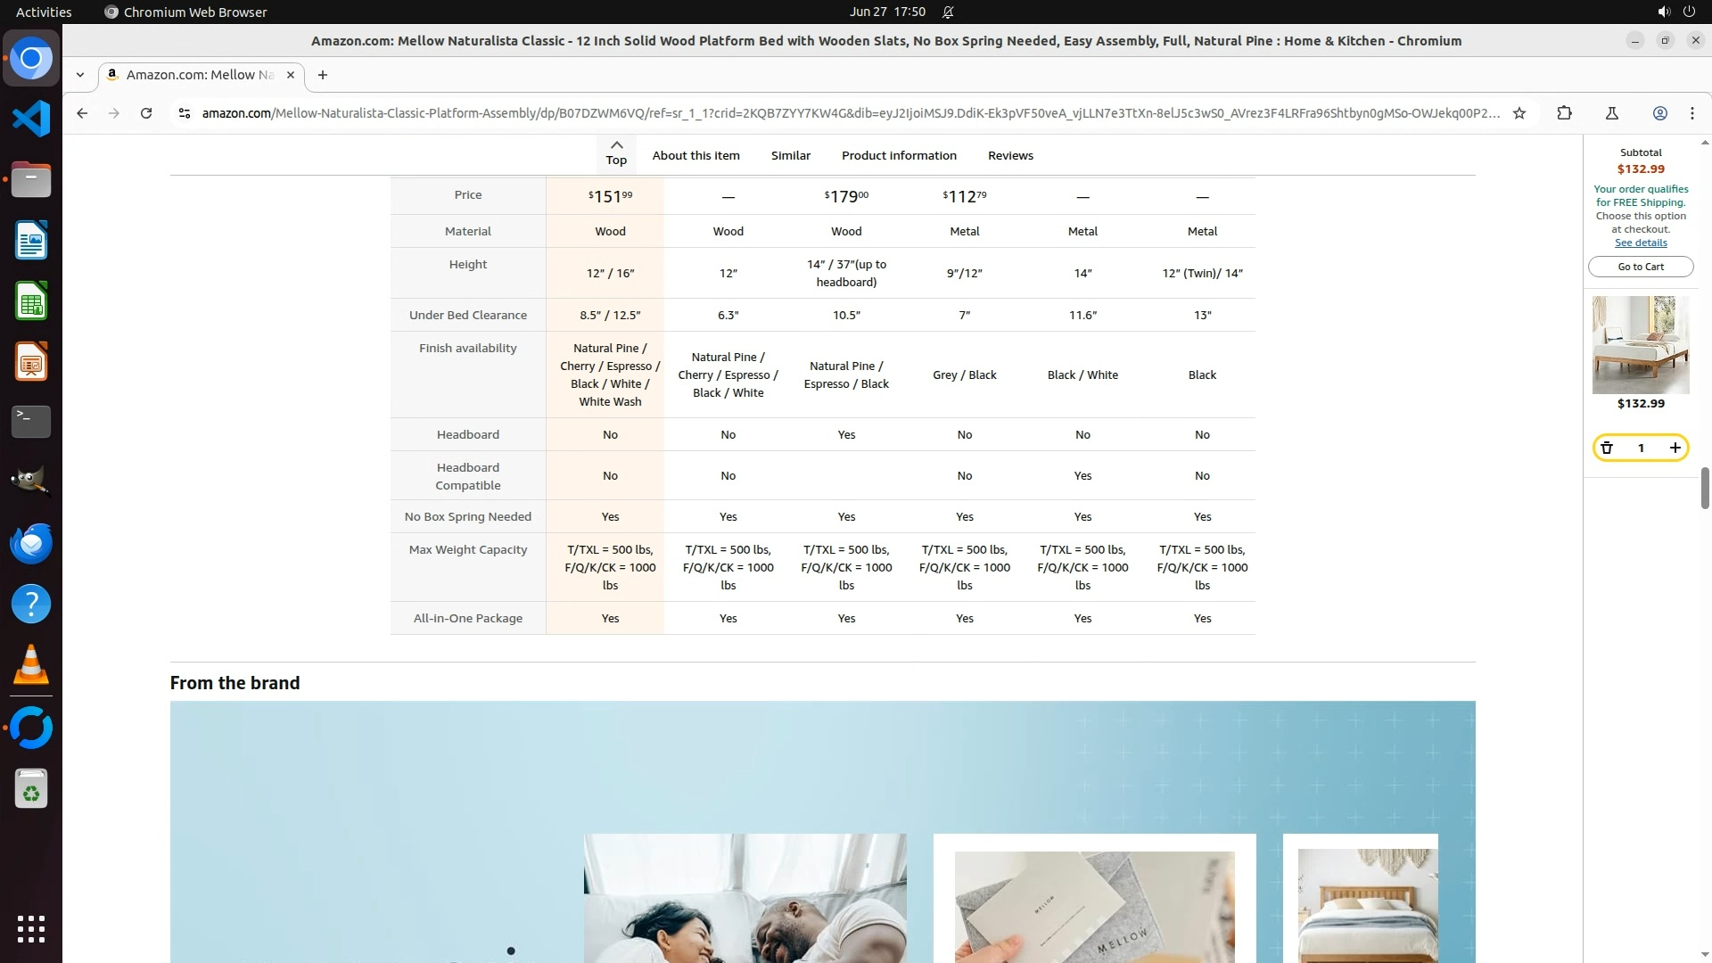Expand the tab search dropdown arrow

point(80,75)
